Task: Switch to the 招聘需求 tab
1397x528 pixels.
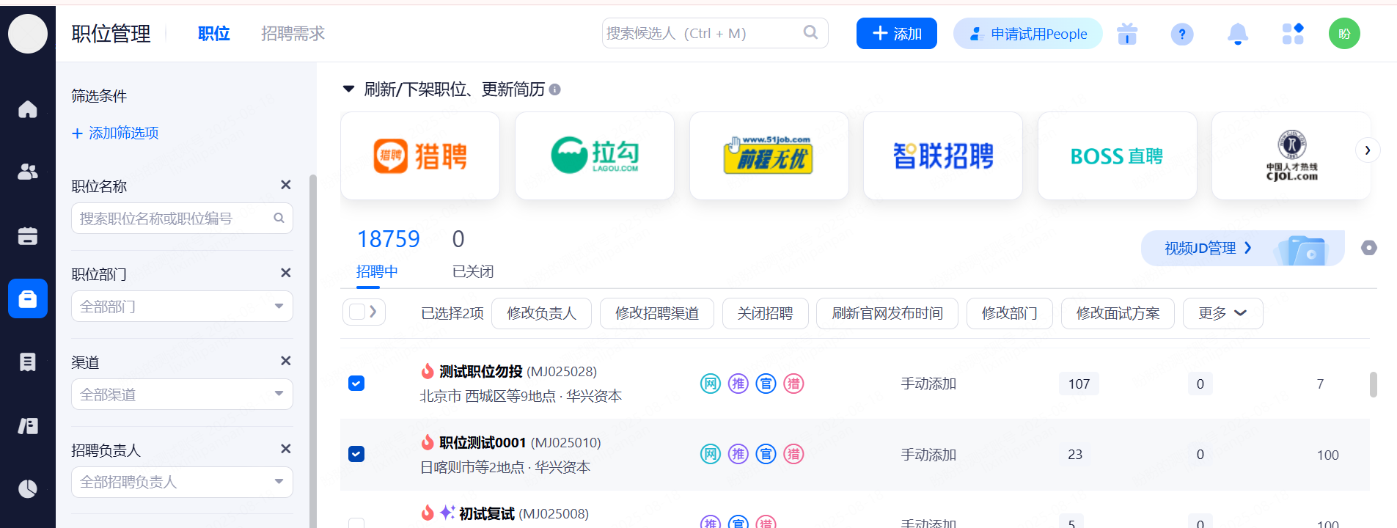Action: click(293, 34)
